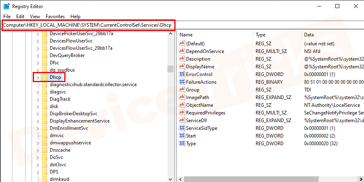Open the Favorites menu
364x182 pixels.
(55, 17)
